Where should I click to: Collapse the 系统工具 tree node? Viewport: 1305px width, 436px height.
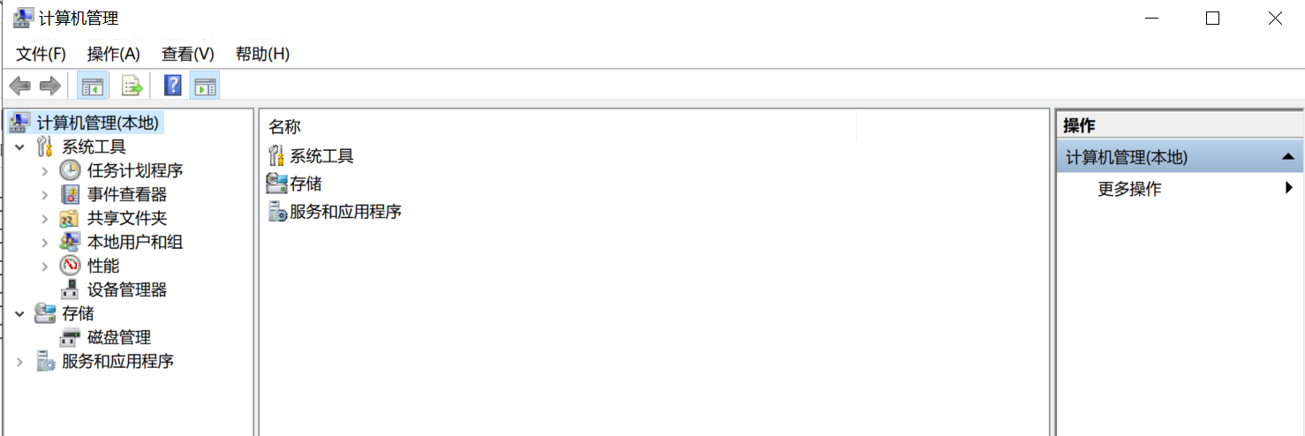pyautogui.click(x=19, y=147)
